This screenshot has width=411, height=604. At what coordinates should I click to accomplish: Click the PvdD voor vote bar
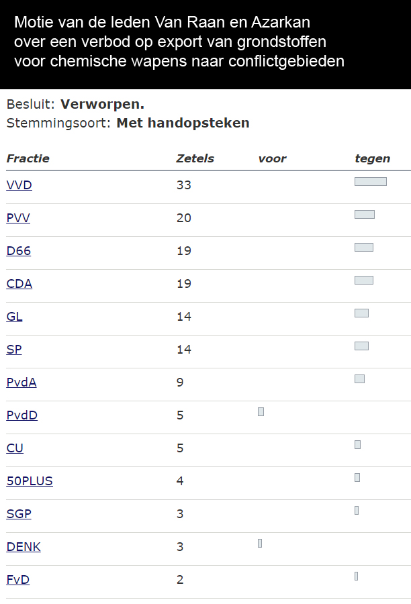pyautogui.click(x=261, y=412)
